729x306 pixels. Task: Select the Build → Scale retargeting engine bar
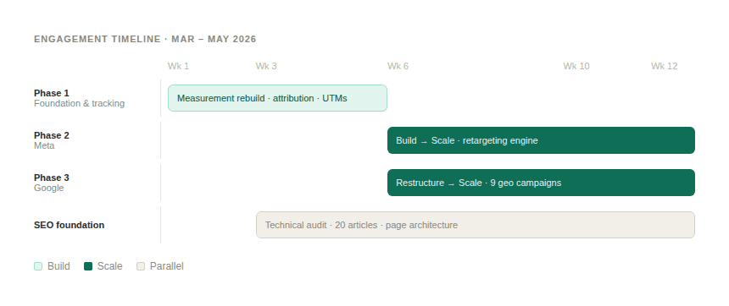click(x=541, y=140)
